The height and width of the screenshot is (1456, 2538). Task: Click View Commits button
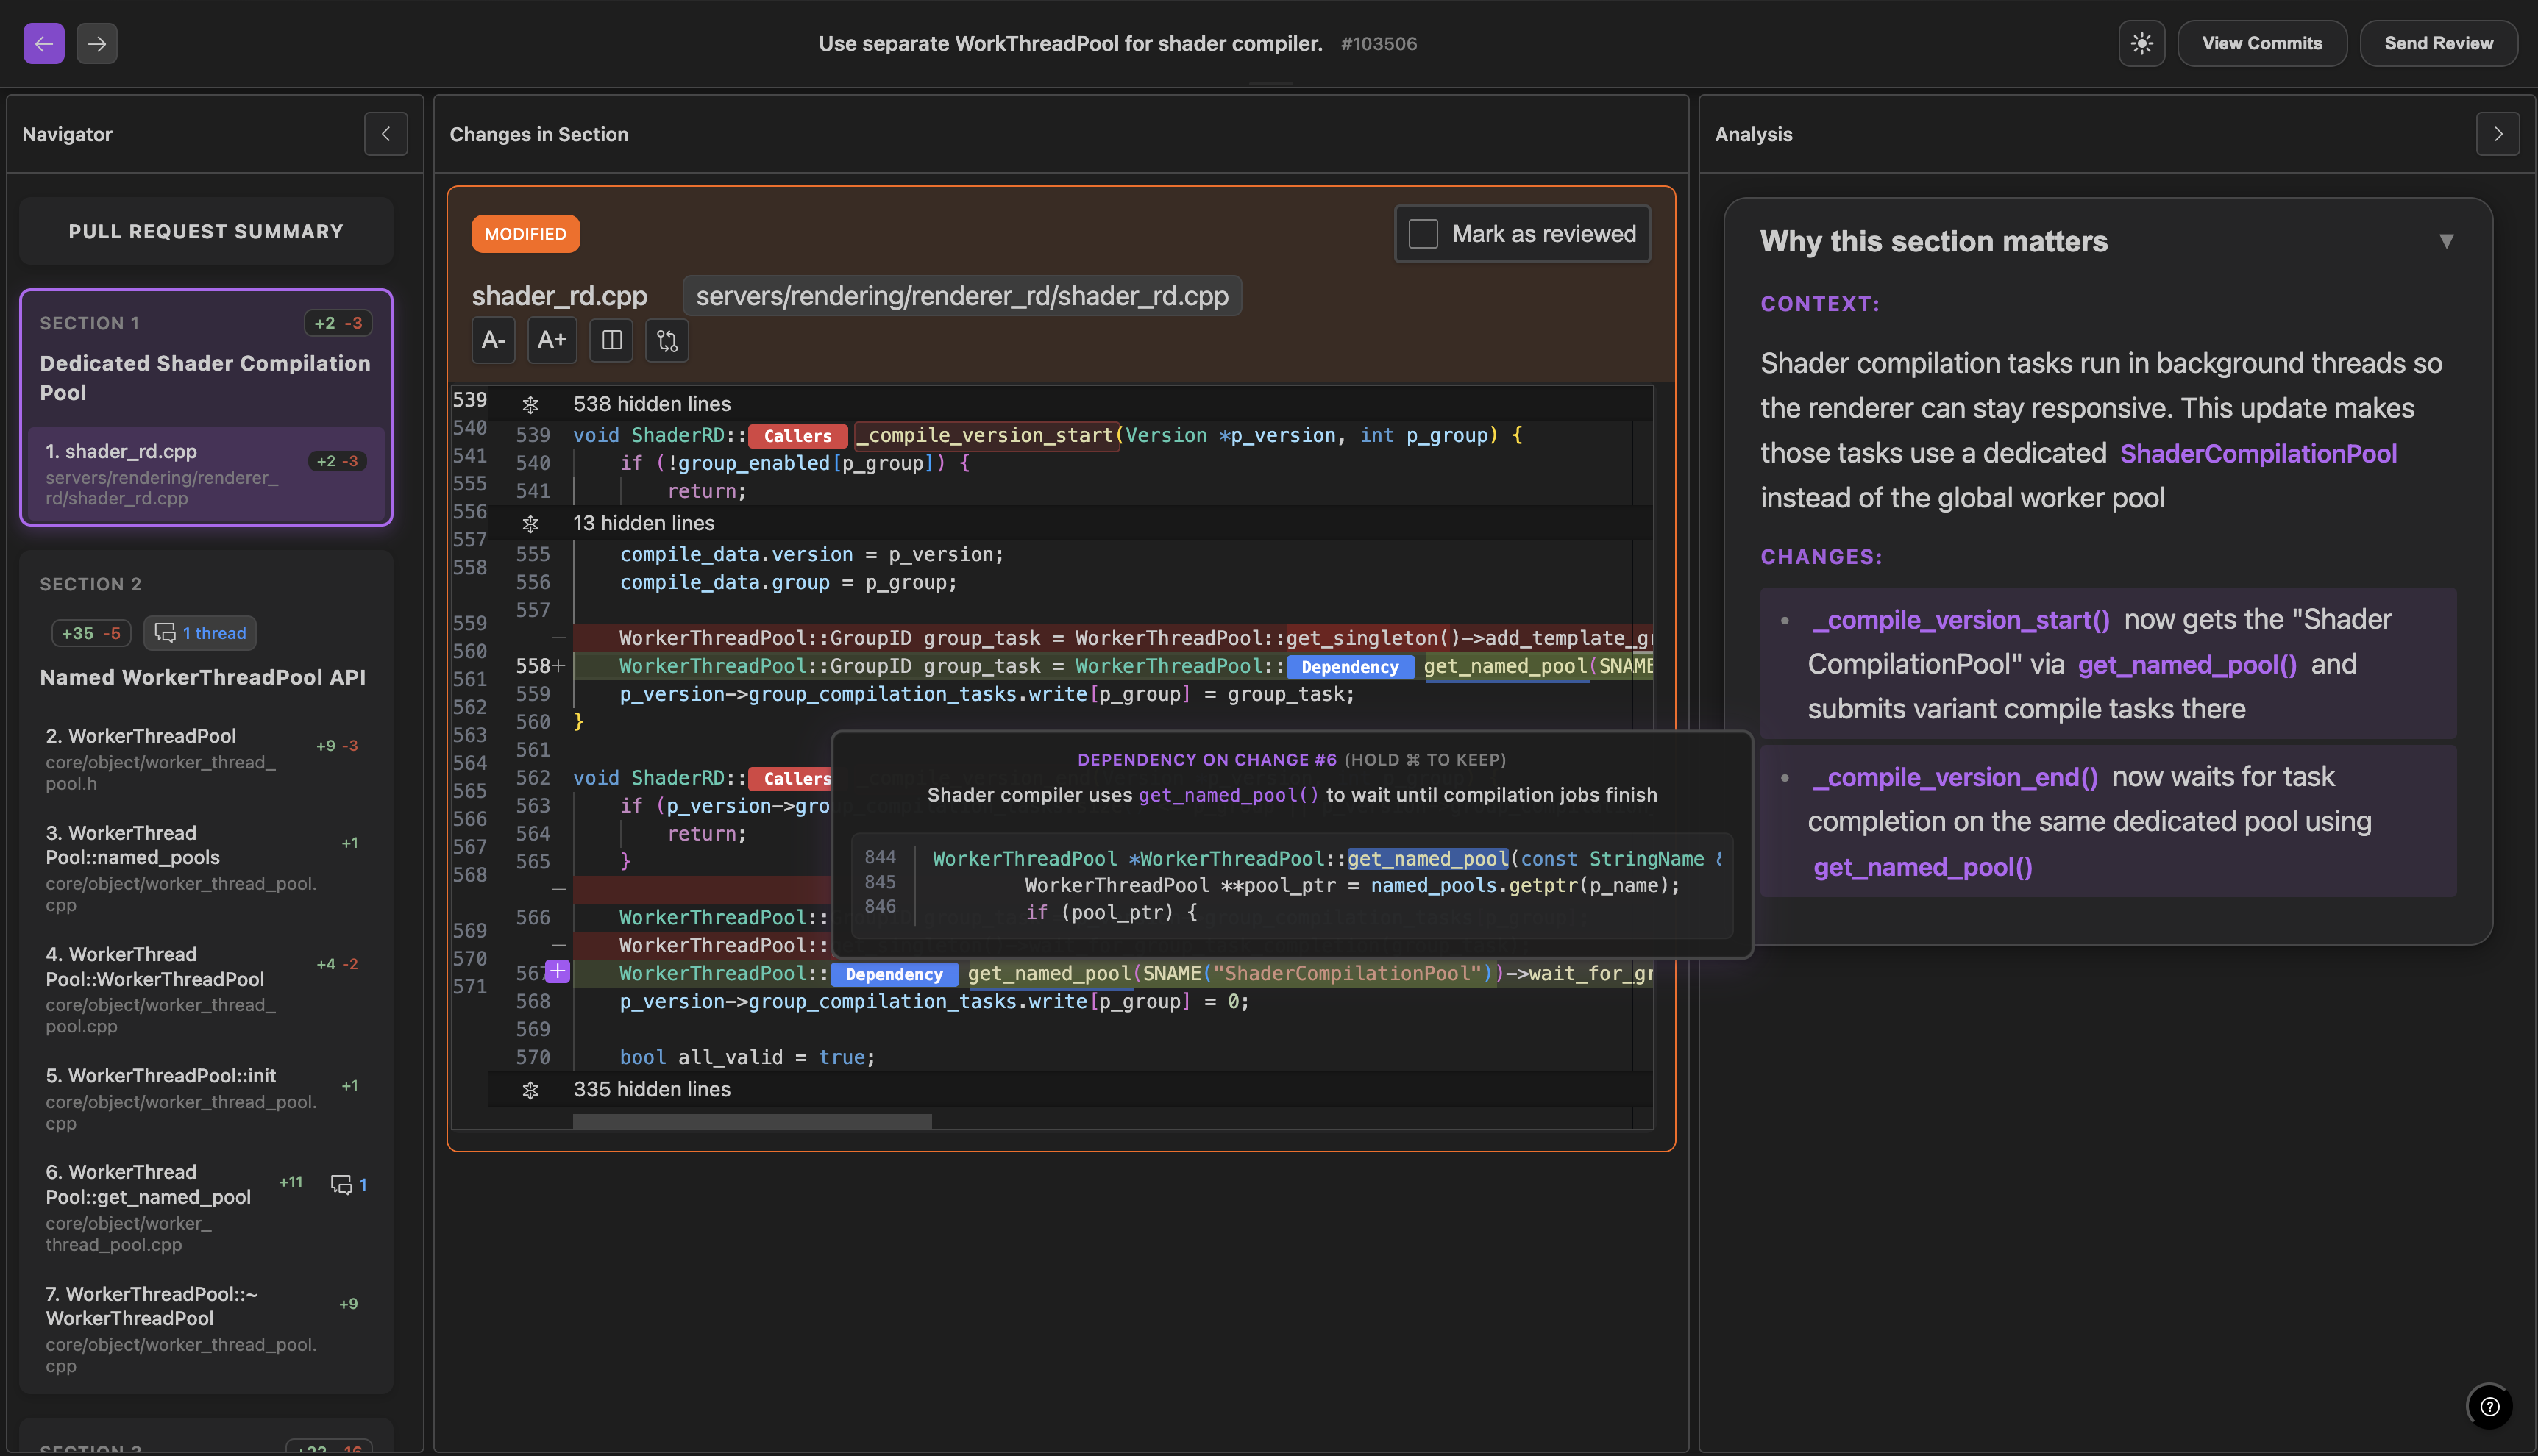tap(2261, 43)
